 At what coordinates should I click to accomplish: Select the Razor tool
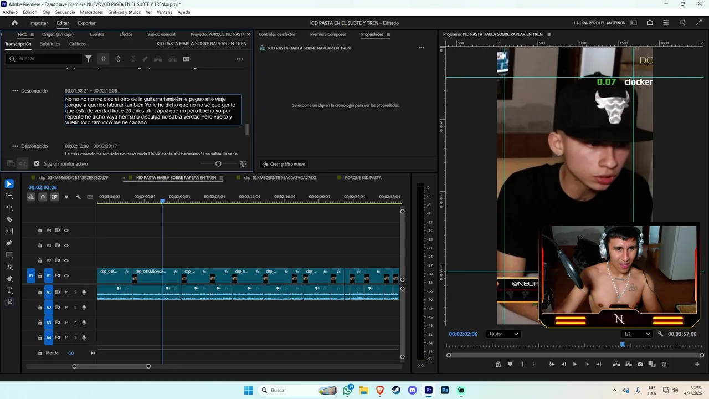[x=9, y=219]
